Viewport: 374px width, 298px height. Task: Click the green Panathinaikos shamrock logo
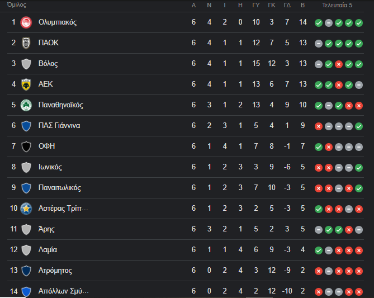26,105
